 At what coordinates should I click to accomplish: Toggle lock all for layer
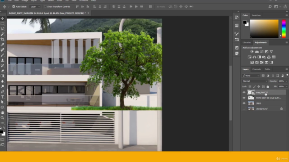point(268,86)
